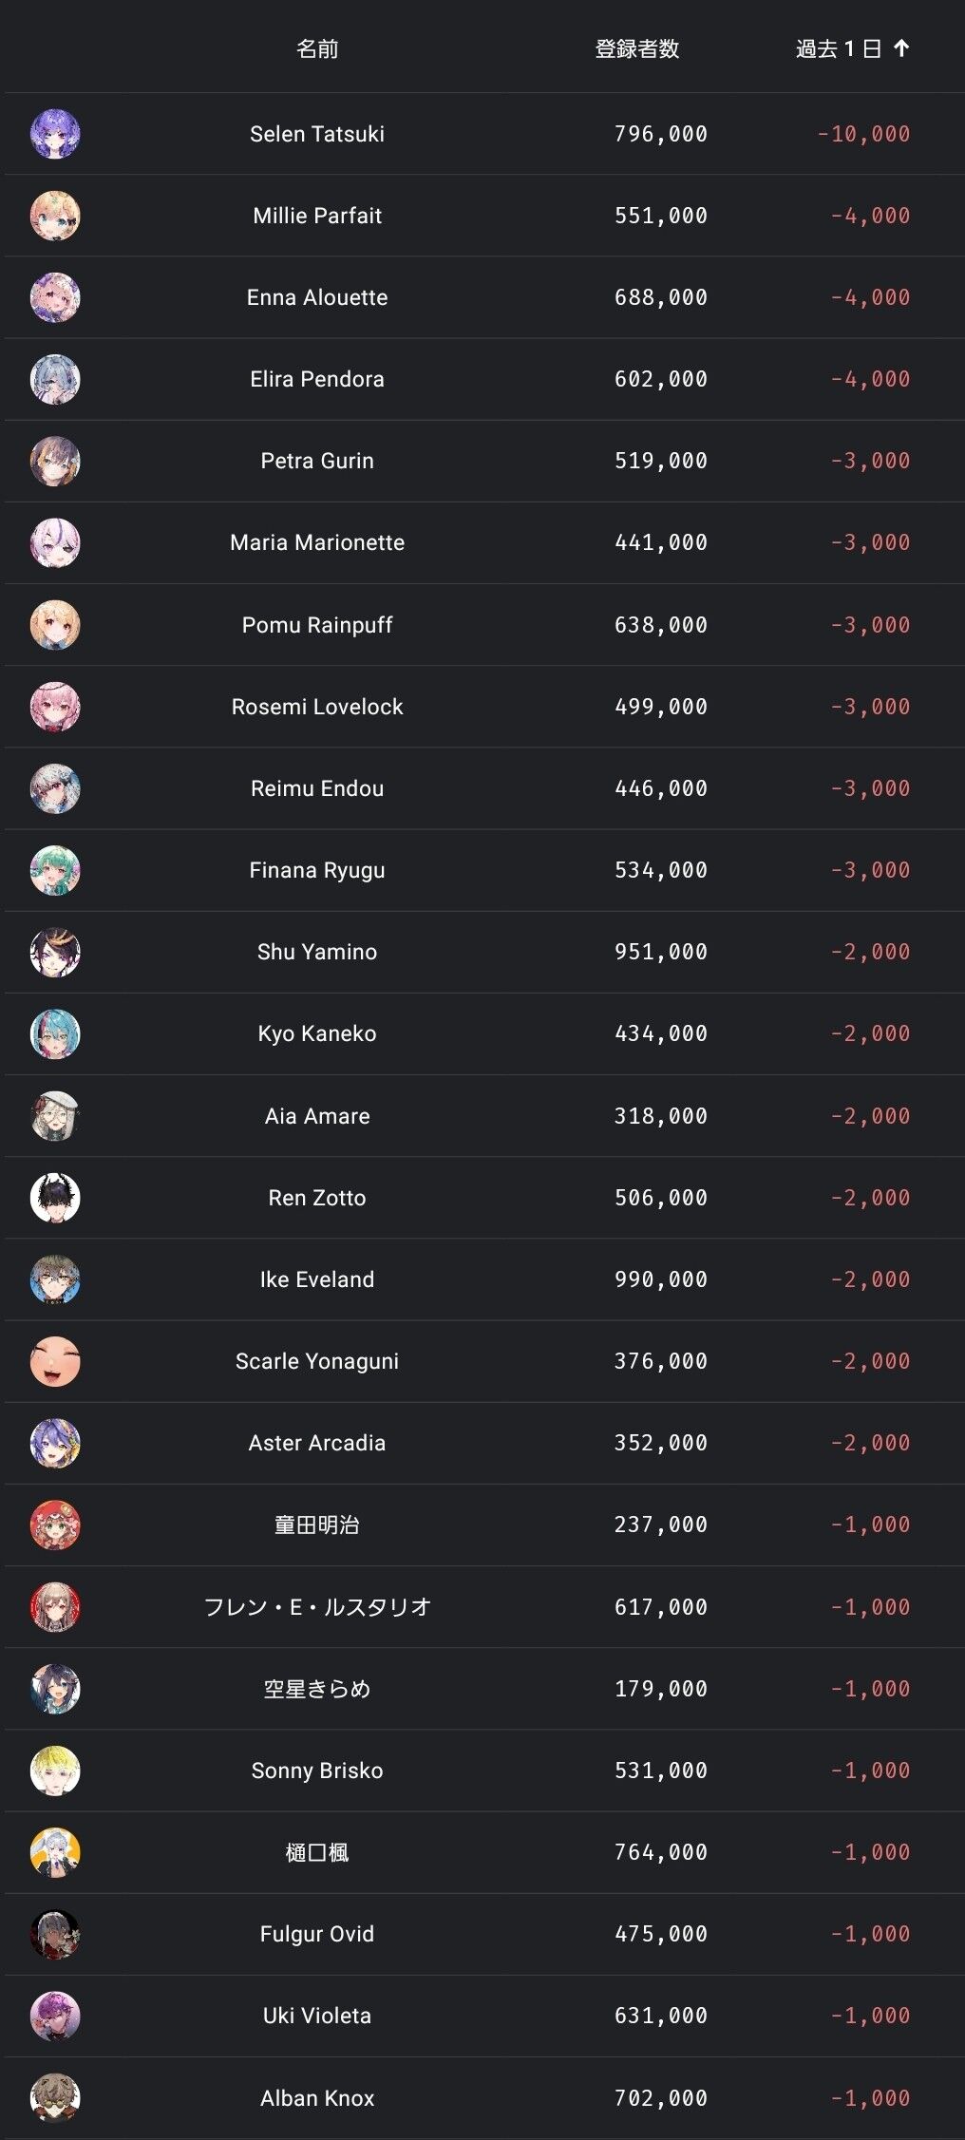965x2140 pixels.
Task: Click the 名前 column header
Action: [x=317, y=48]
